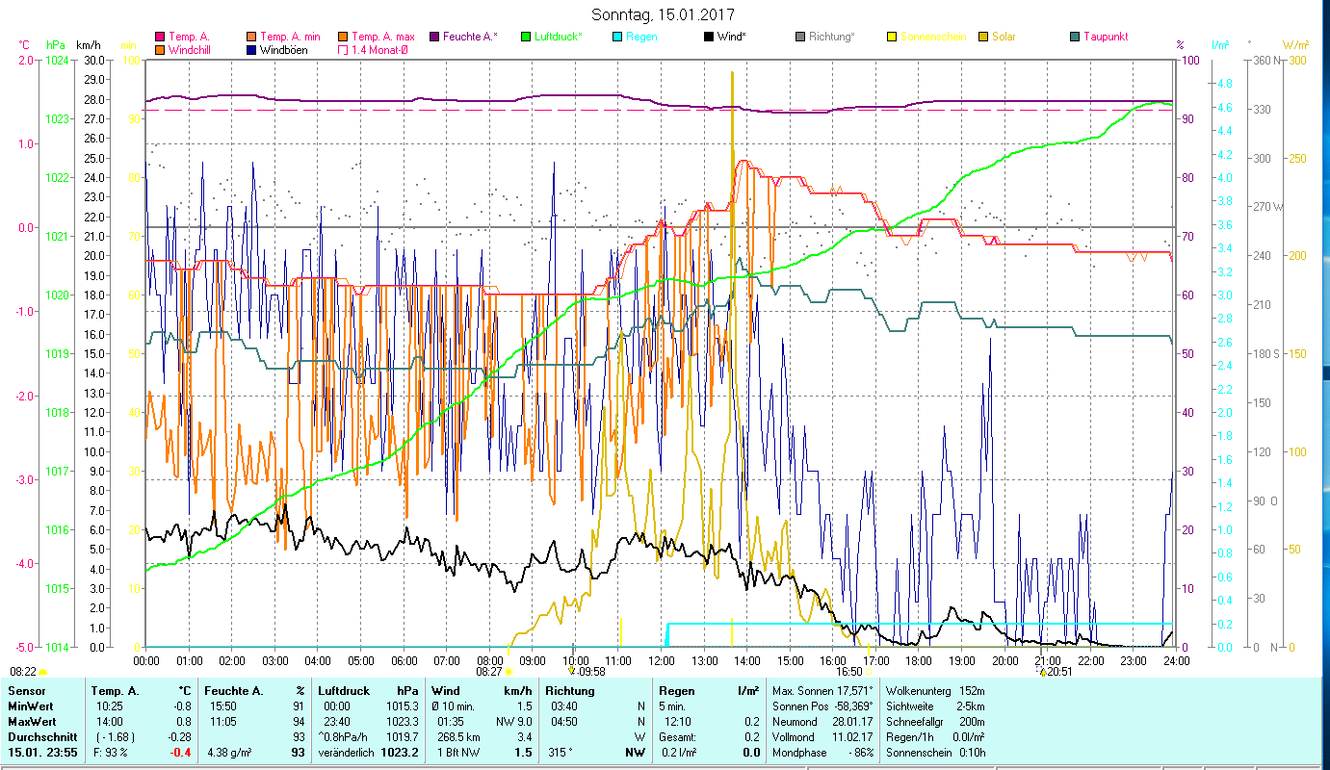Viewport: 1330px width, 770px height.
Task: Click the pink Temp. A. legend color box
Action: (x=160, y=37)
